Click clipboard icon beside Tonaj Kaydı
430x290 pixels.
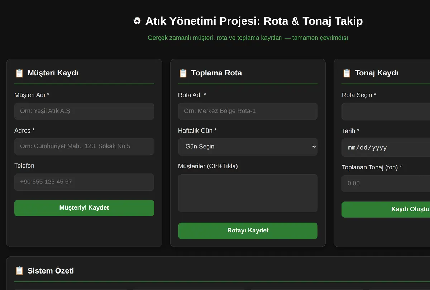point(347,73)
